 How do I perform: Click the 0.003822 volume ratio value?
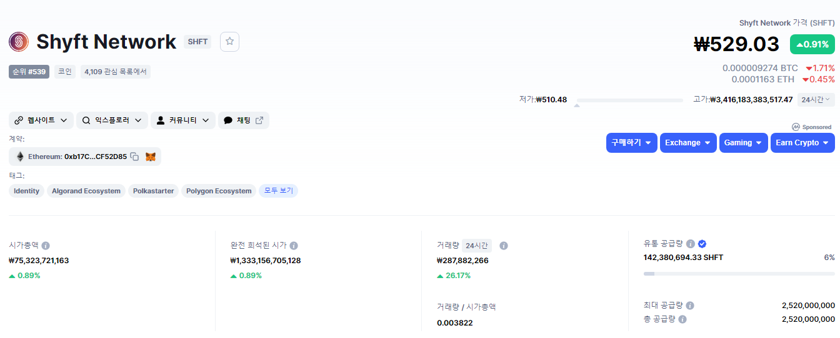(455, 323)
